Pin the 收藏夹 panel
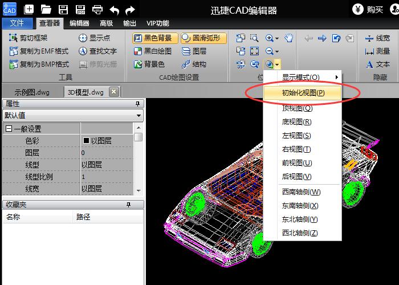 (128, 205)
